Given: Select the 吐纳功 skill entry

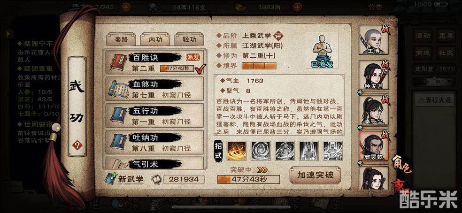Looking at the screenshot, I should coord(154,142).
